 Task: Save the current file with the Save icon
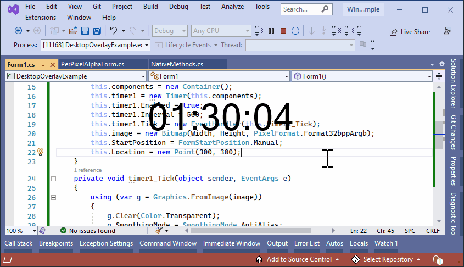(85, 30)
